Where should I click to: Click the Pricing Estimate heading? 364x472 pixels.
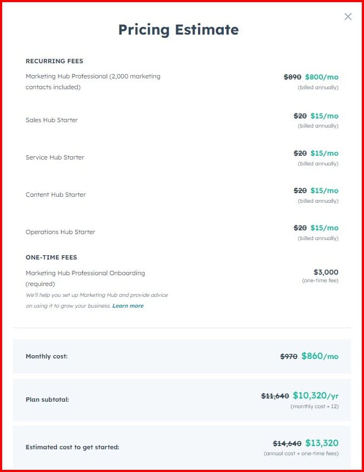(x=178, y=29)
